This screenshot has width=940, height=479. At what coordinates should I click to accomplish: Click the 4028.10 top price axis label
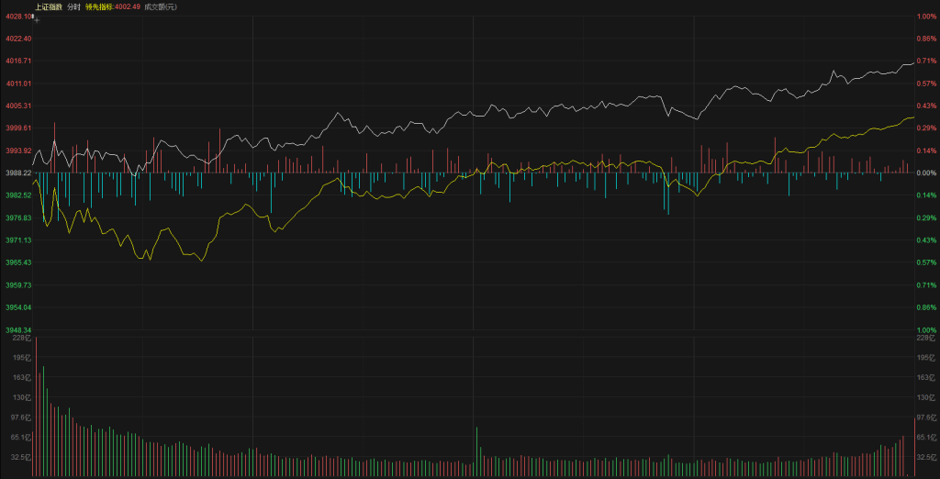(17, 17)
